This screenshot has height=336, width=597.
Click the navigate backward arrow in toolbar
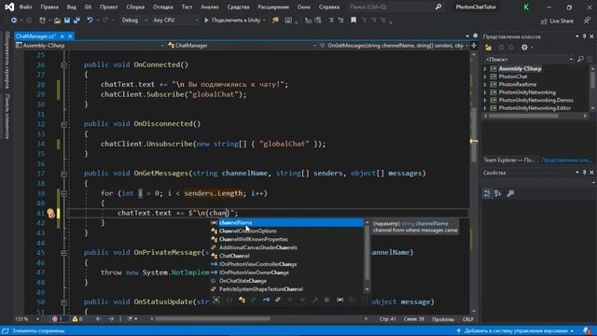14,21
